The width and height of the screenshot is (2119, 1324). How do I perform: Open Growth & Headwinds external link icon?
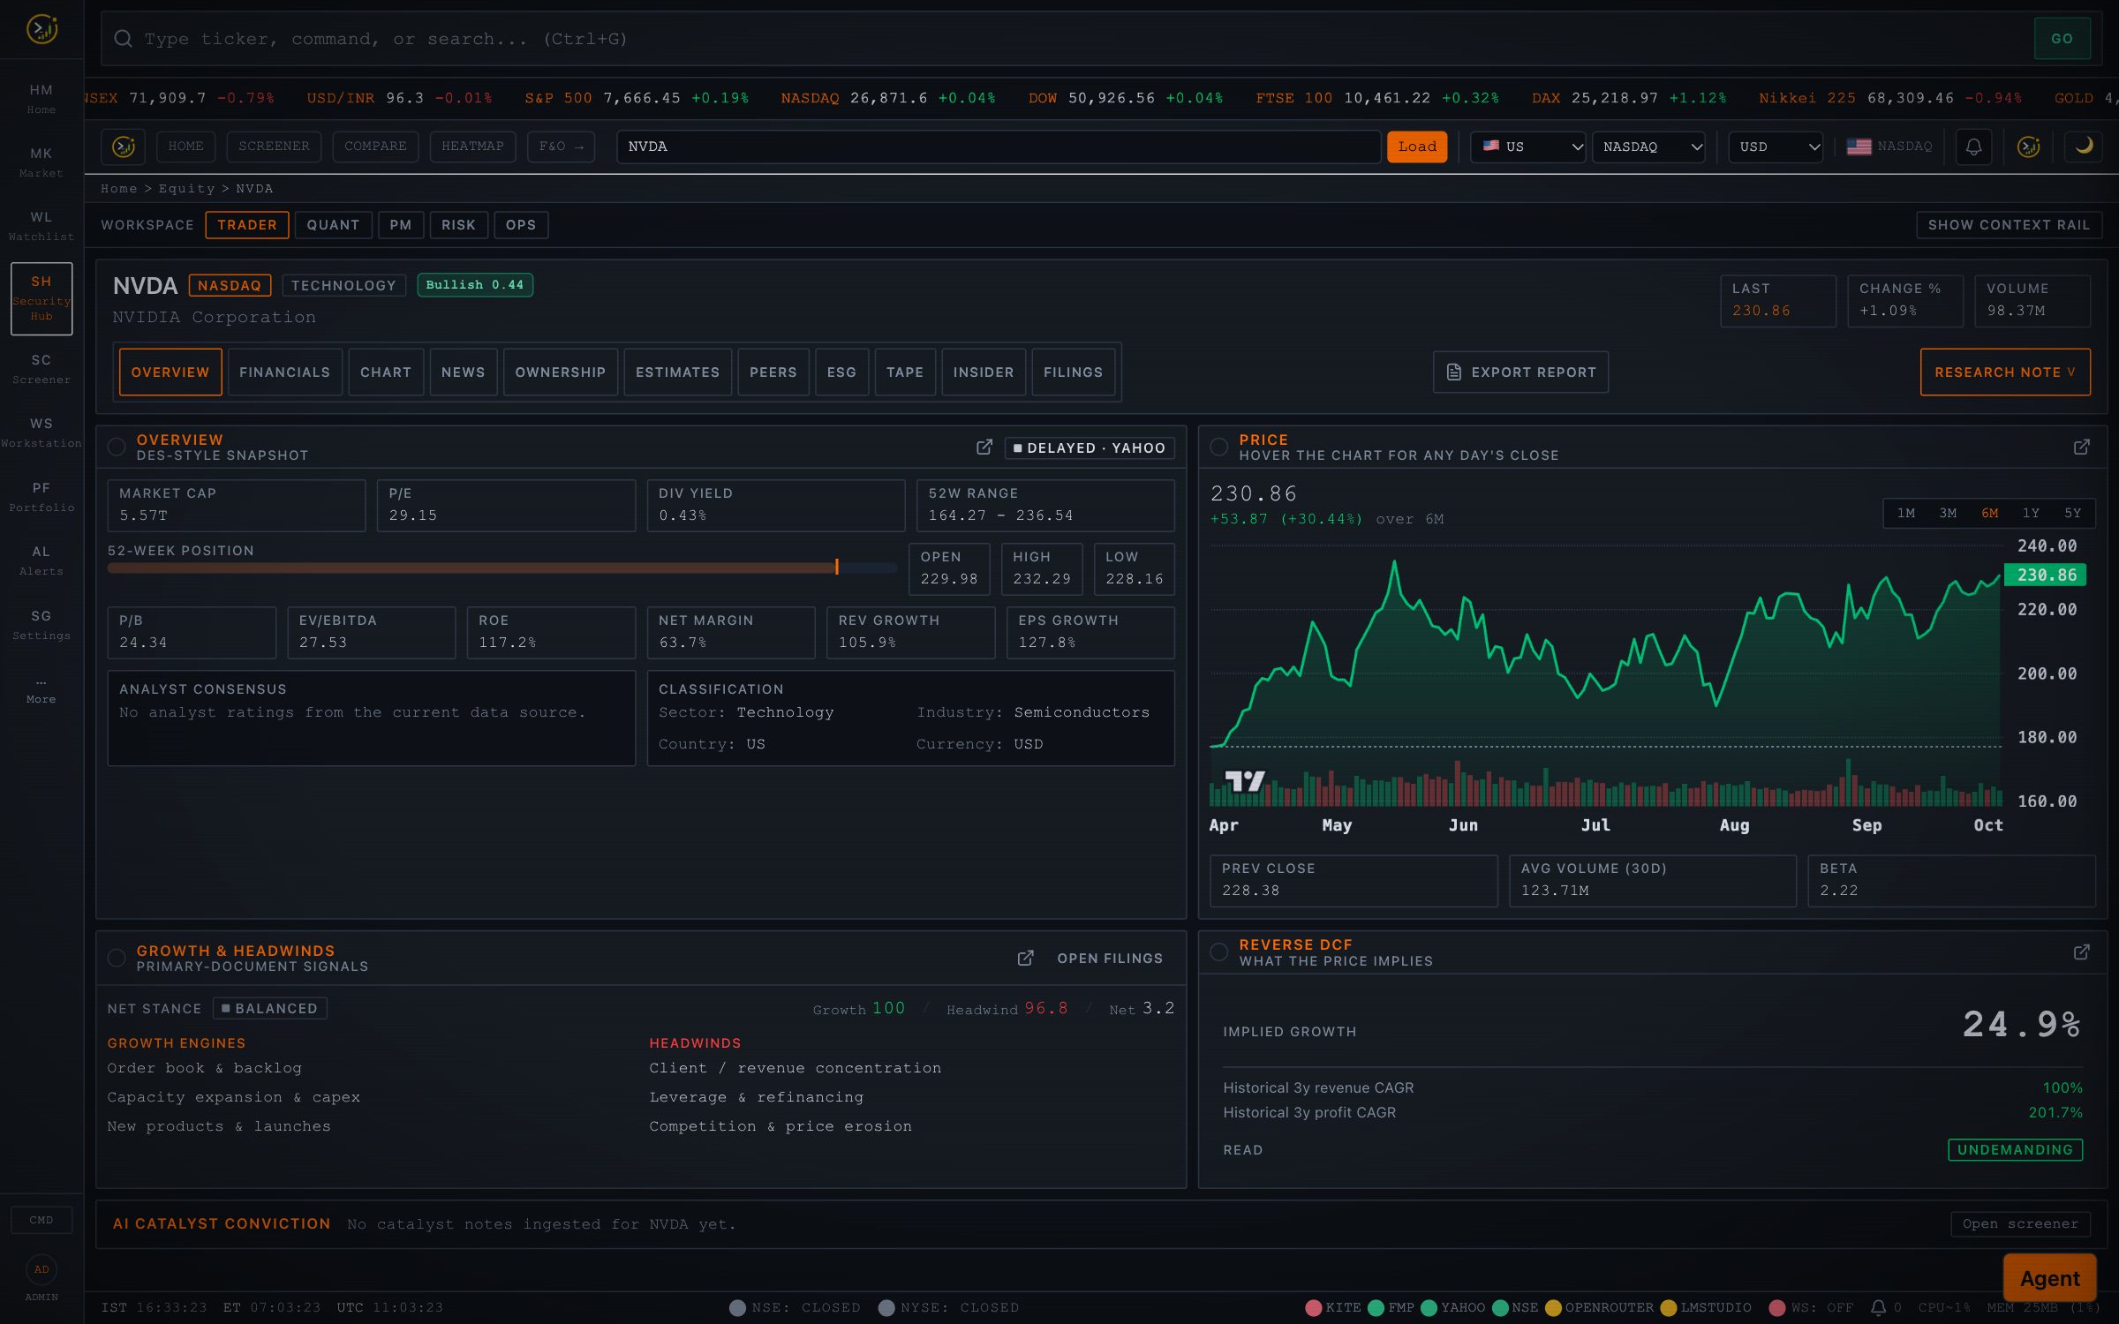[1025, 959]
